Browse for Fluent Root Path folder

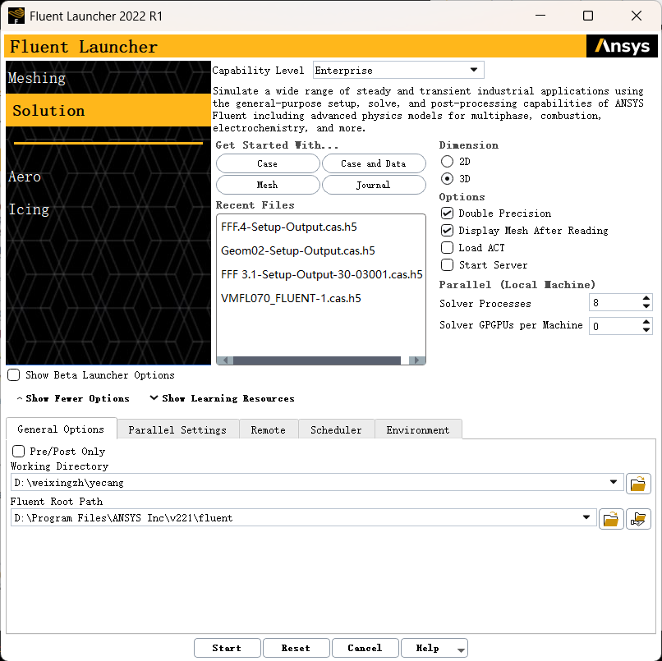(610, 519)
